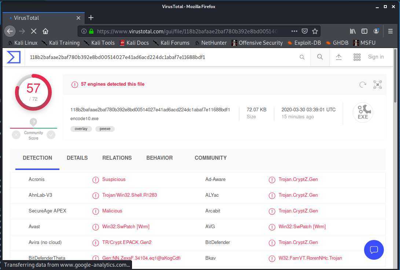The width and height of the screenshot is (400, 270).
Task: Click the SecureAge APEX result 'Malicious'
Action: [x=112, y=211]
